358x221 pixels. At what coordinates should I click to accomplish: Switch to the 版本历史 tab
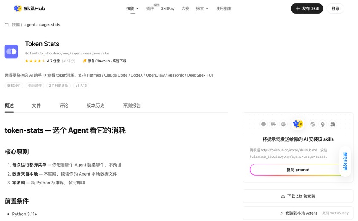(95, 105)
